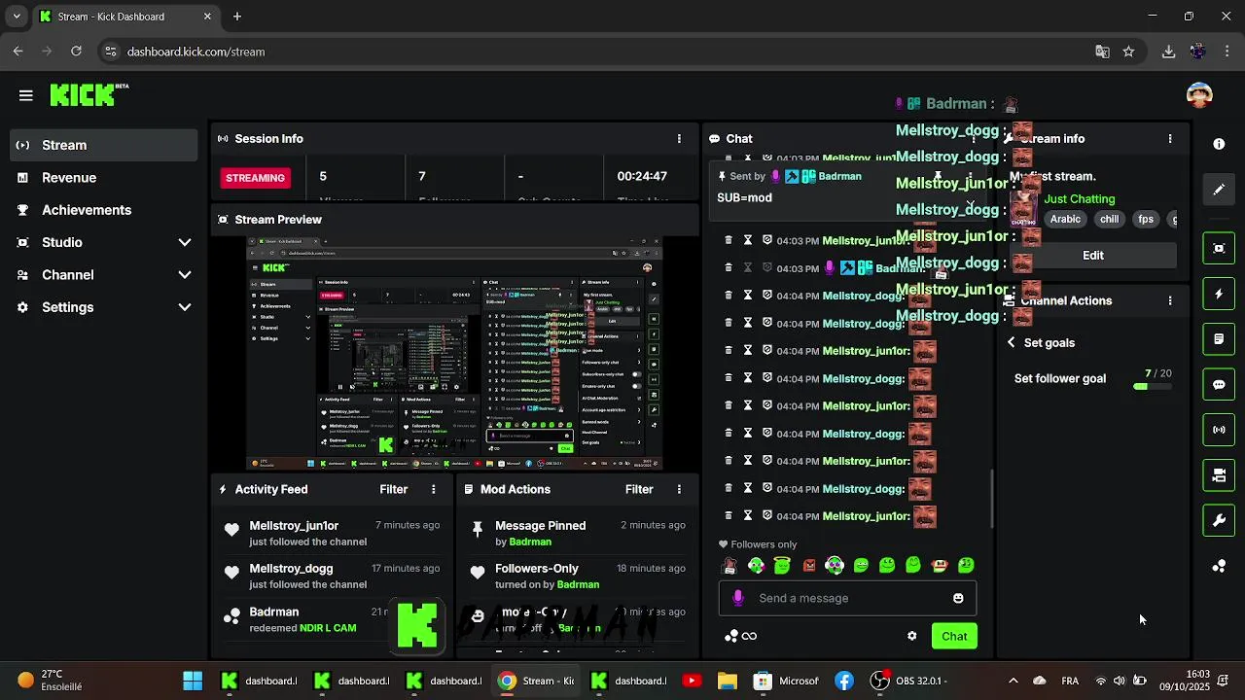This screenshot has width=1245, height=700.
Task: Open the info icon in right sidebar
Action: click(1219, 144)
